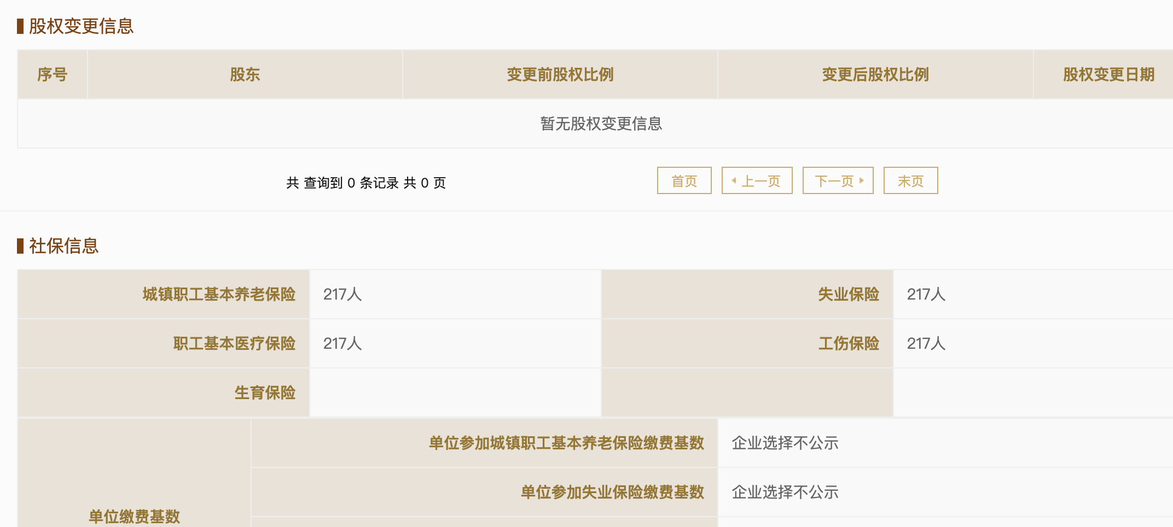This screenshot has height=527, width=1173.
Task: Click the 股权变更信息 section heading marker
Action: [x=20, y=26]
